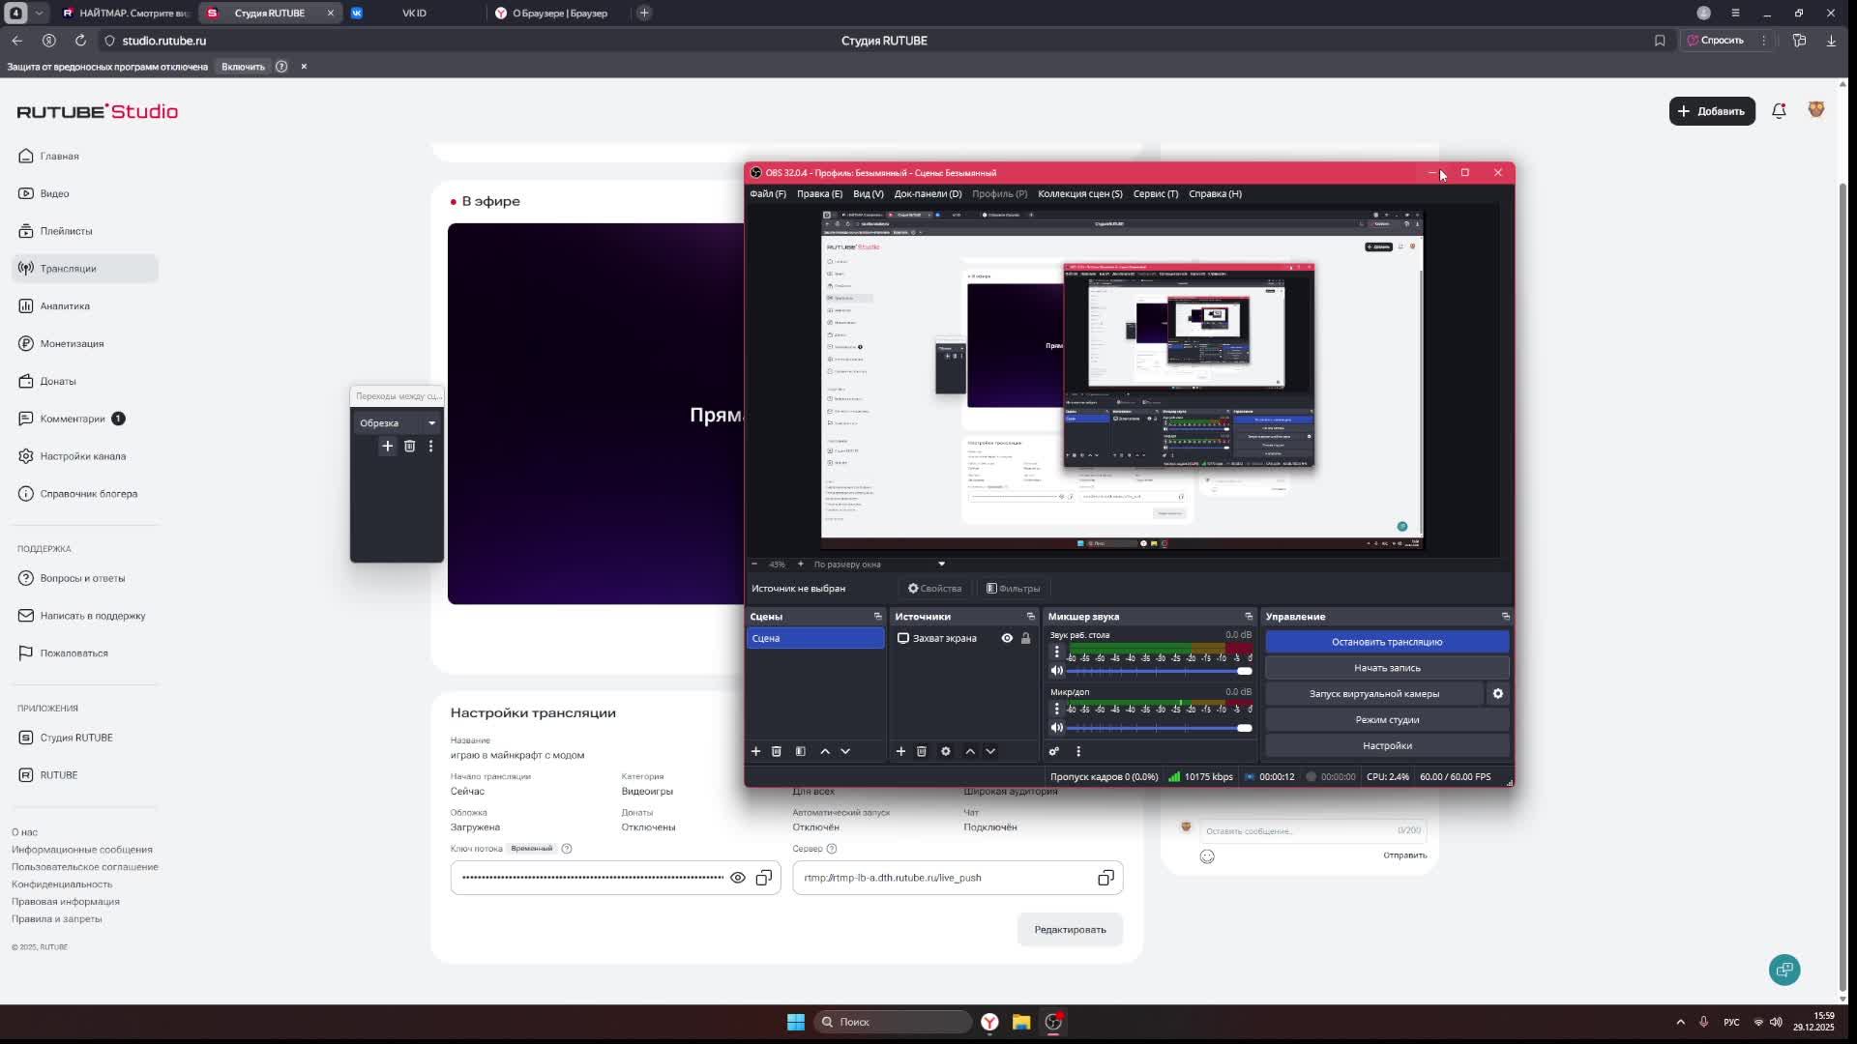Remove selected scene with trash icon
This screenshot has width=1857, height=1044.
pyautogui.click(x=777, y=751)
